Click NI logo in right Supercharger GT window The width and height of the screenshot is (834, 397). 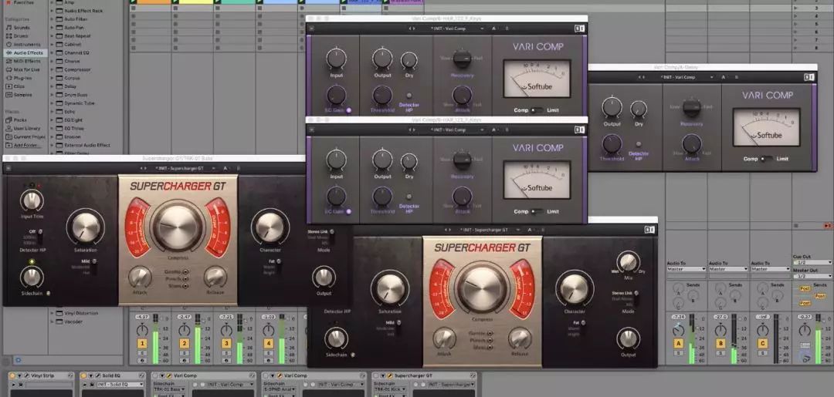coord(649,230)
